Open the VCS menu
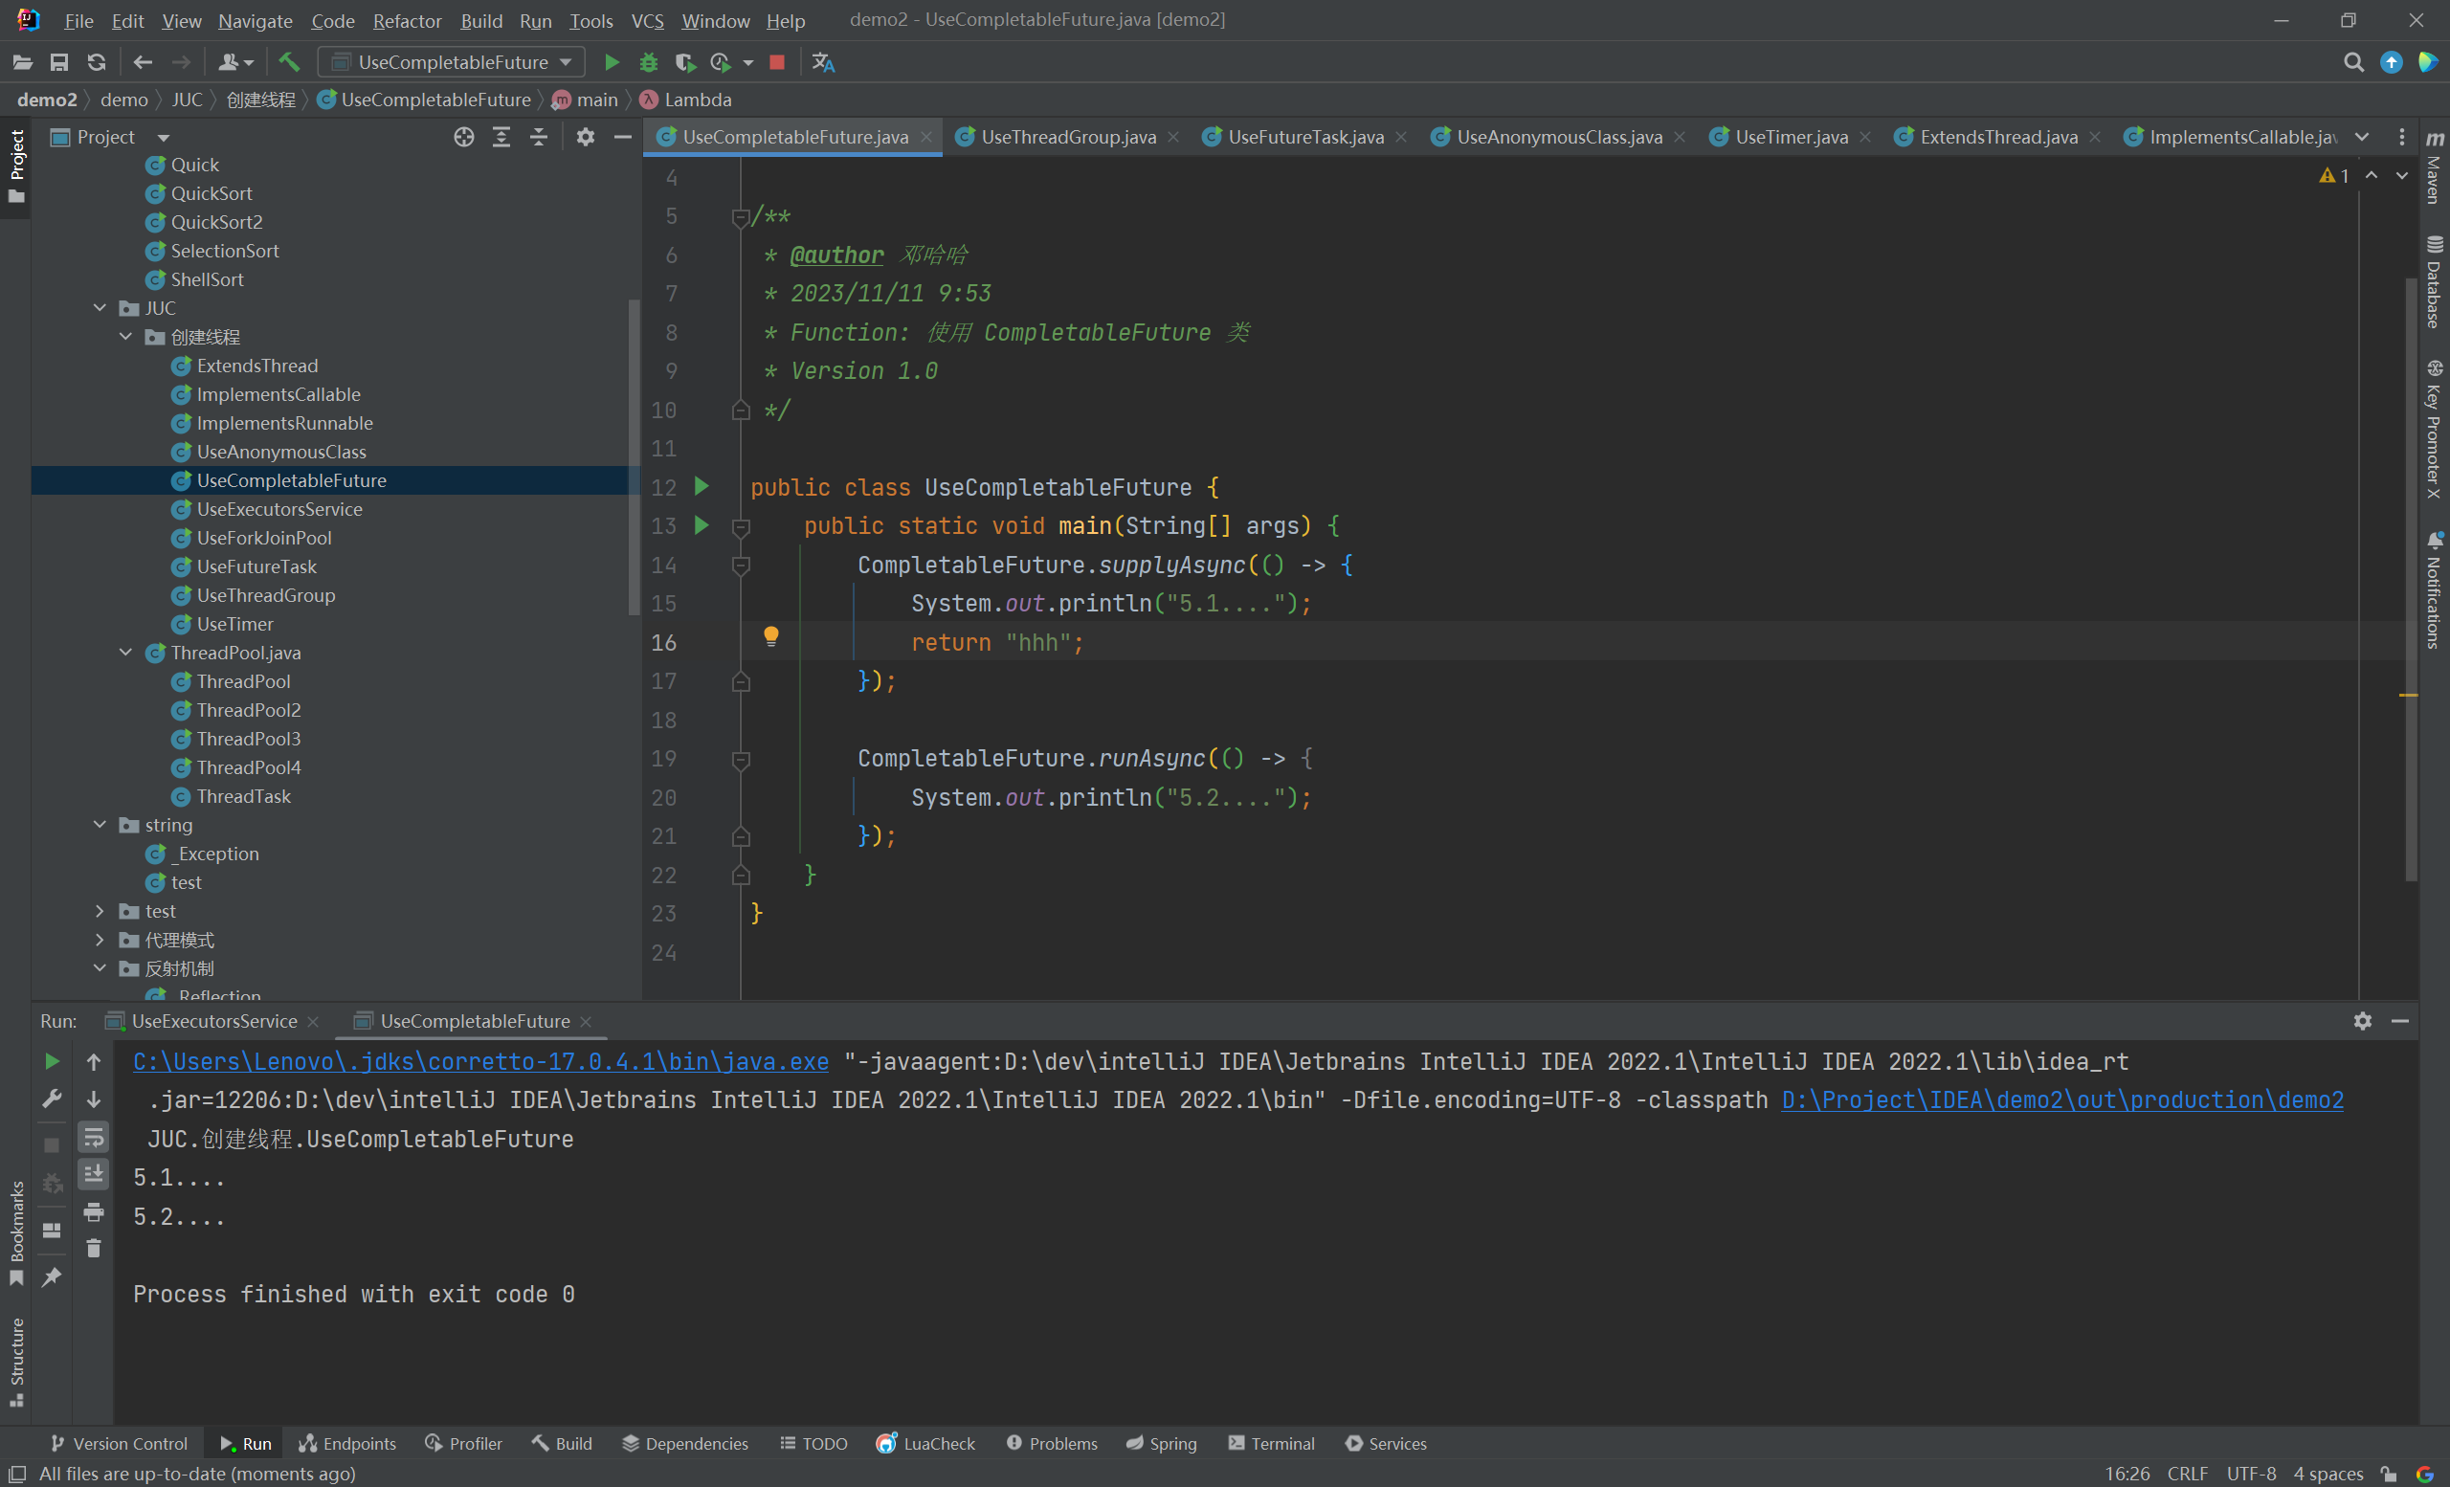 [647, 21]
